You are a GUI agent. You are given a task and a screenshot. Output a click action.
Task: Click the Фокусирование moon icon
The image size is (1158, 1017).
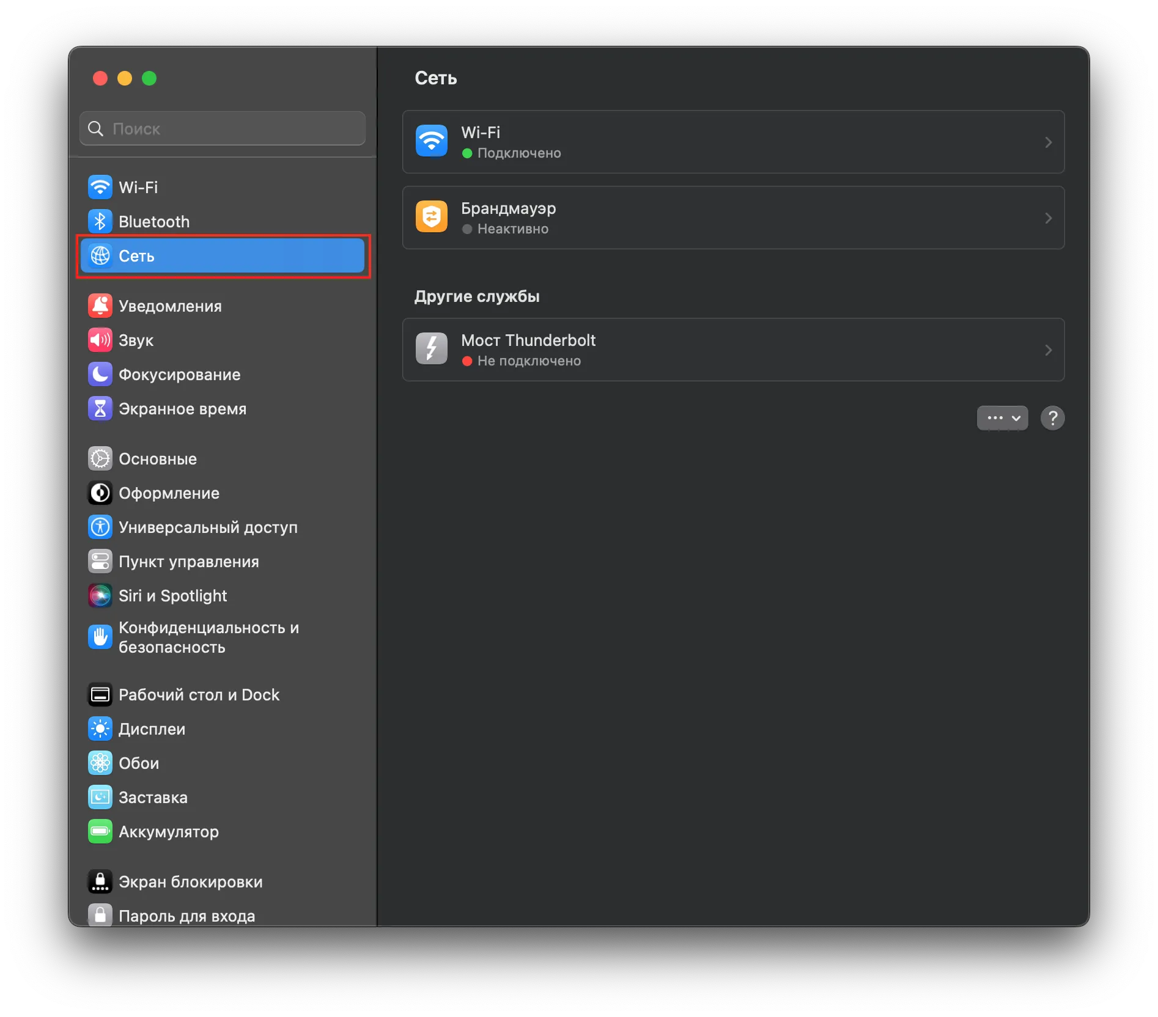(x=100, y=374)
